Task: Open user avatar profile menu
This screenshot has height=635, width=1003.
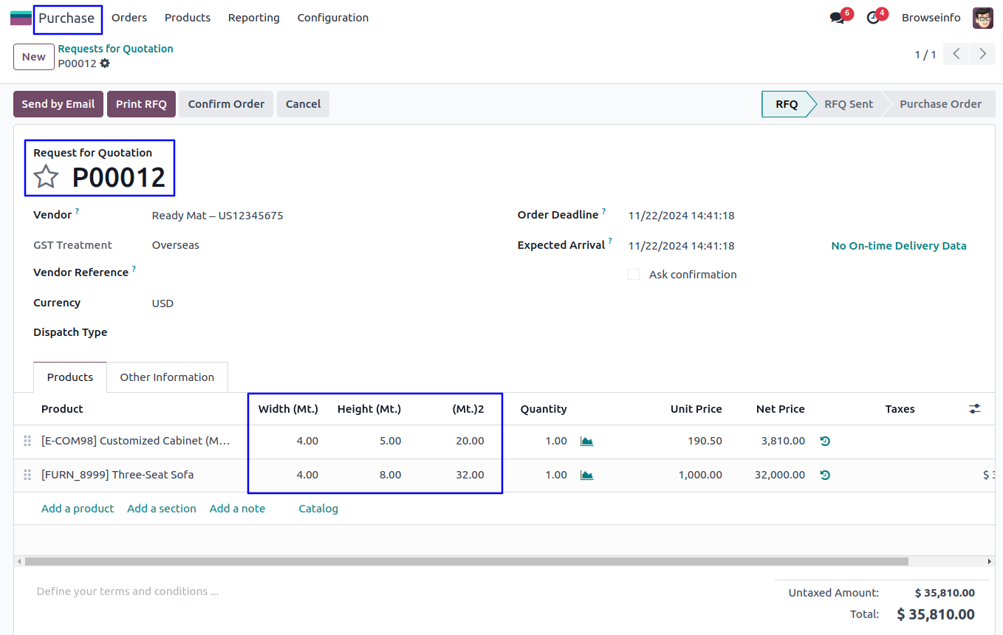Action: 982,18
